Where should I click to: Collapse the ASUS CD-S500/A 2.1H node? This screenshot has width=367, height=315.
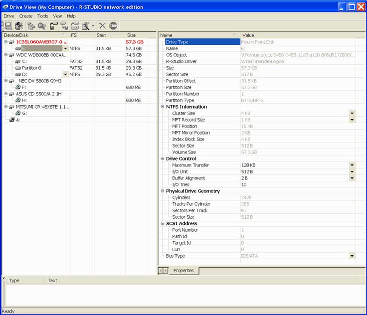[x=6, y=94]
